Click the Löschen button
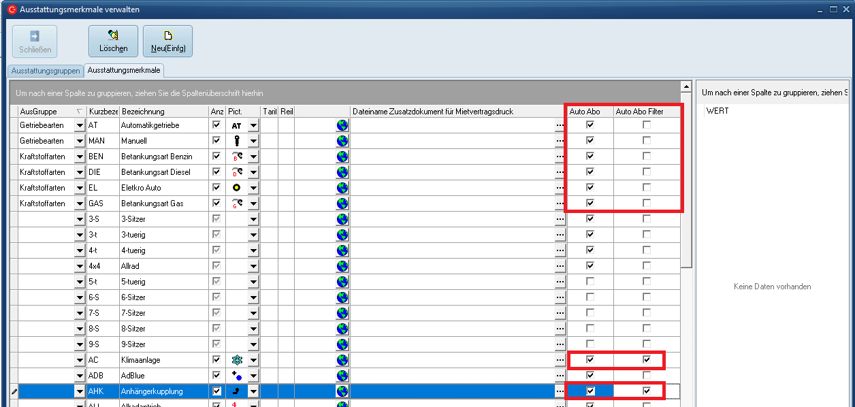The image size is (855, 407). pyautogui.click(x=113, y=41)
